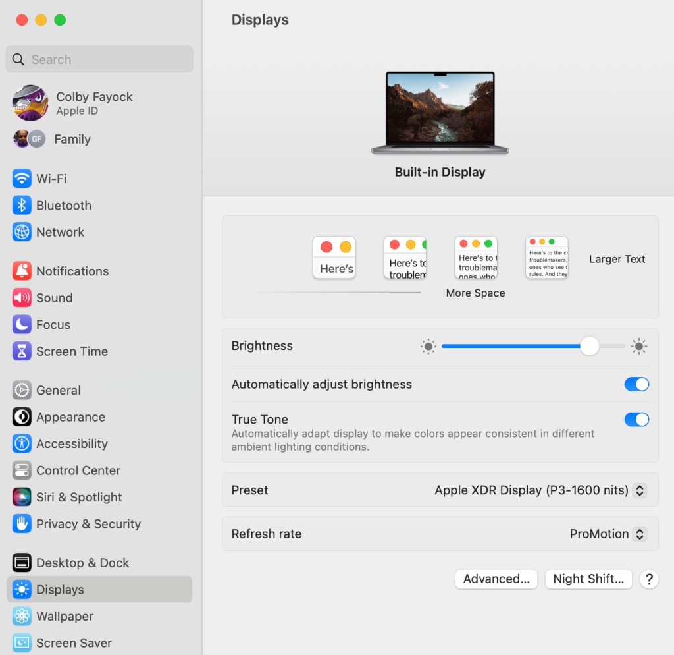Viewport: 674px width, 655px height.
Task: Turn off the True Tone switch
Action: (x=636, y=419)
